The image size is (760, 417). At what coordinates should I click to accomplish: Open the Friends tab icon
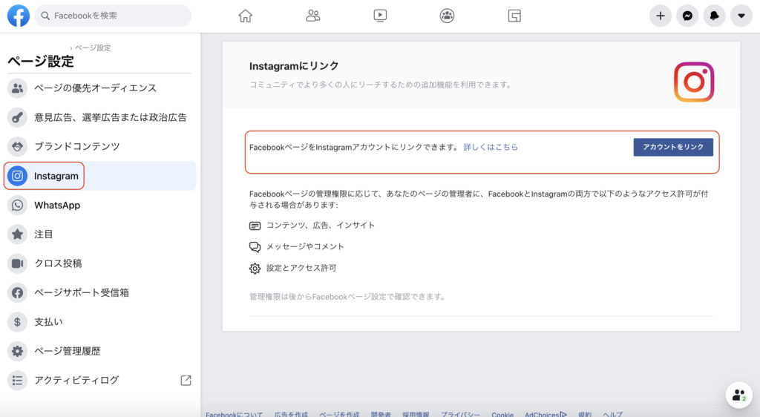pyautogui.click(x=313, y=16)
